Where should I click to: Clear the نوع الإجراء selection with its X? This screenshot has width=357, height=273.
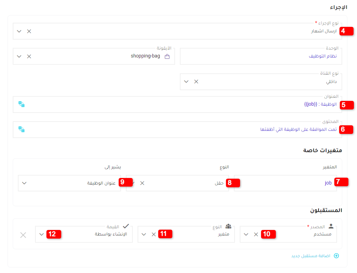(29, 31)
